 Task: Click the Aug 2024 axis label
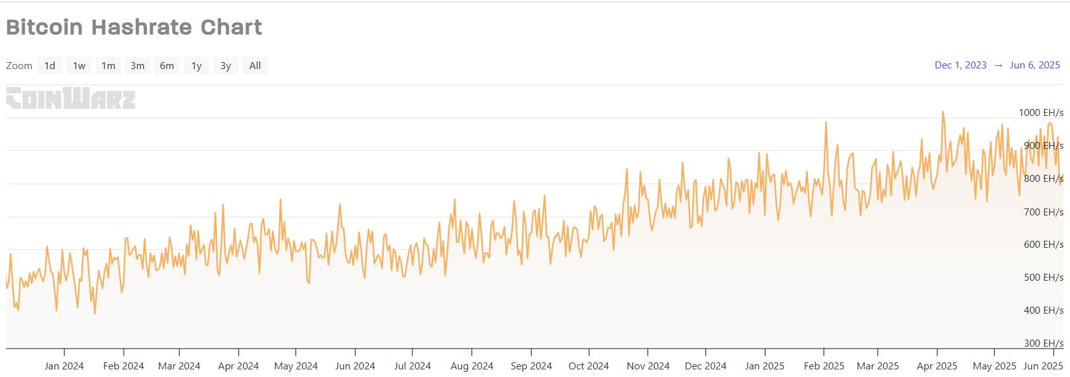click(x=472, y=366)
